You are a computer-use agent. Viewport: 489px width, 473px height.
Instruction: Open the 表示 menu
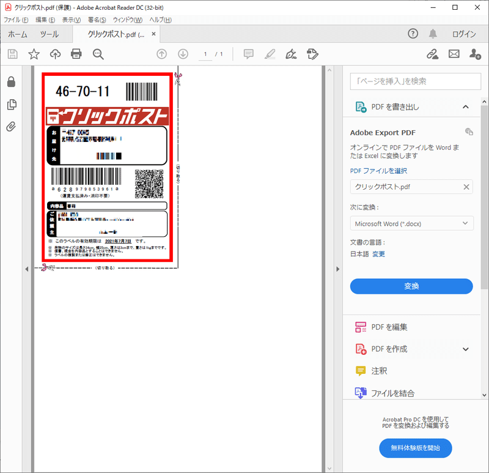tap(72, 20)
